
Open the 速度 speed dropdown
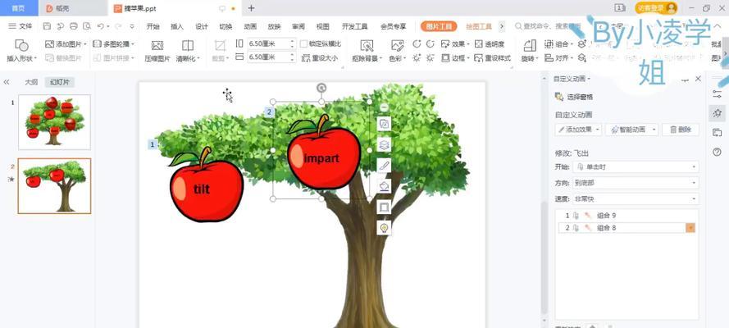[636, 198]
